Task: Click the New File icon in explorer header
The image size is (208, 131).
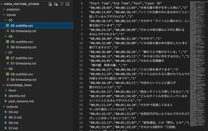Action: 50,4
